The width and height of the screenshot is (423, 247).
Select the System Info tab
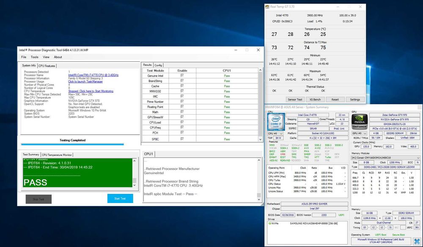coord(29,66)
